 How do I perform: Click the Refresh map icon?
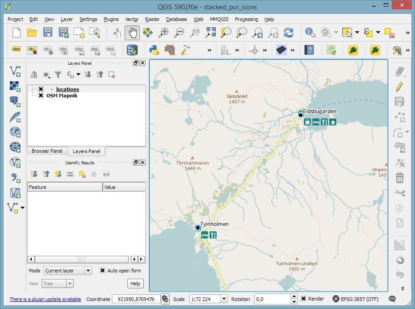point(289,33)
